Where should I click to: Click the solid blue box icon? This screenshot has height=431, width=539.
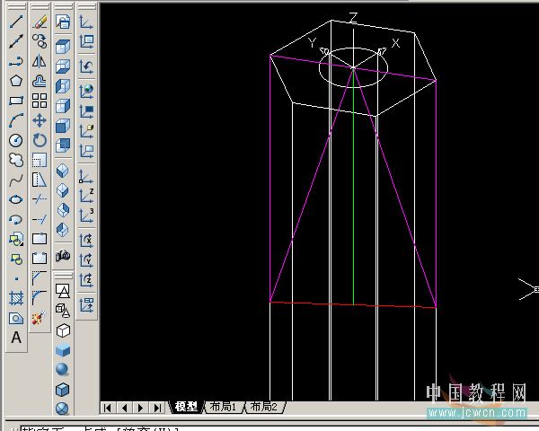coord(63,350)
